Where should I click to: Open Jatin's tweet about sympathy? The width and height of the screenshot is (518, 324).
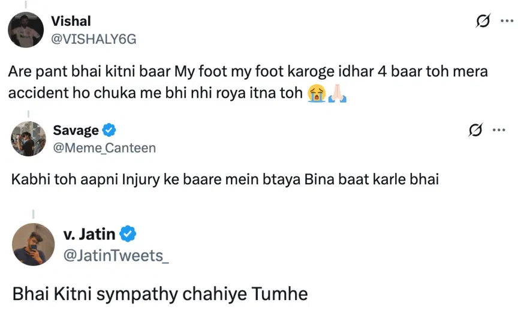160,295
